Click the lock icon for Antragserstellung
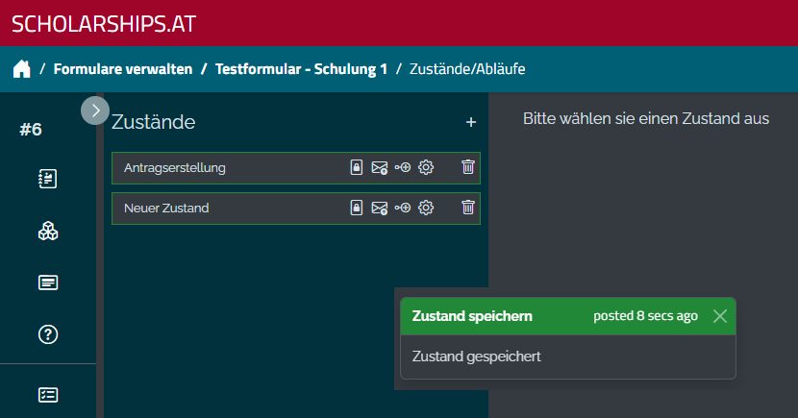 click(x=357, y=167)
